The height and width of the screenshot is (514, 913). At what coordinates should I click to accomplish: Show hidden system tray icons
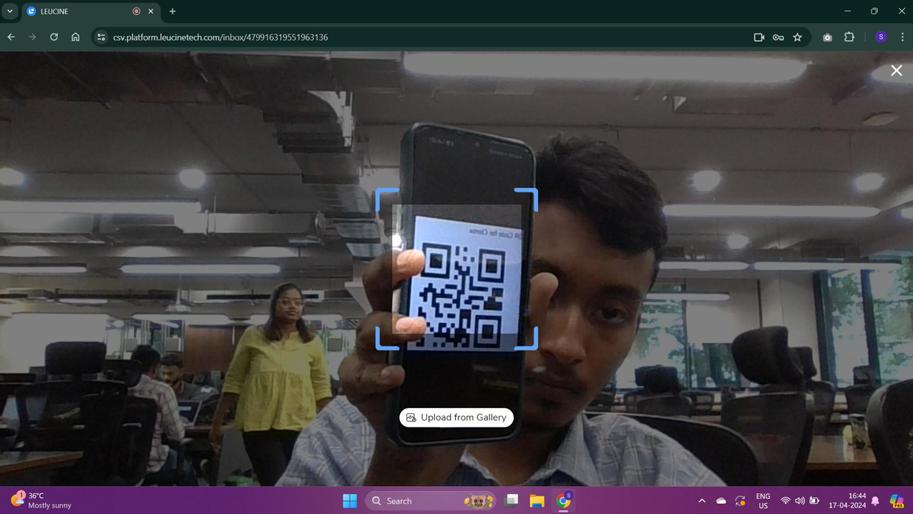702,500
